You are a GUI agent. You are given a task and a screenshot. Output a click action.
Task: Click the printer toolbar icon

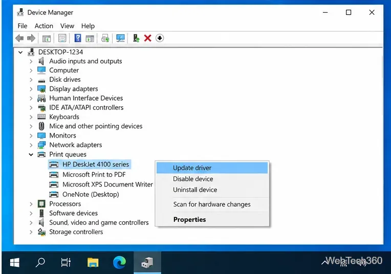pyautogui.click(x=105, y=38)
